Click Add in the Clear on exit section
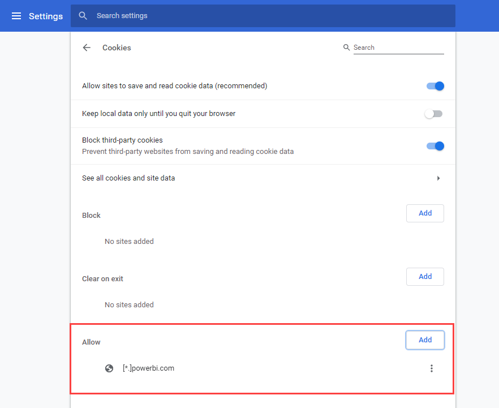 [x=425, y=277]
